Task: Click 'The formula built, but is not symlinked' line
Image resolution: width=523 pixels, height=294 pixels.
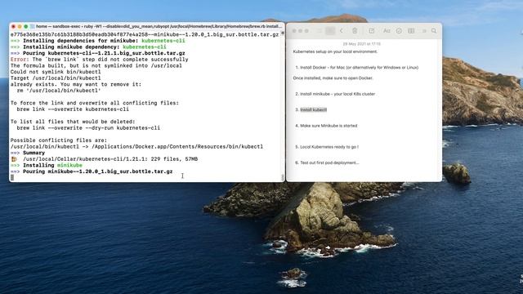Action: 96,65
